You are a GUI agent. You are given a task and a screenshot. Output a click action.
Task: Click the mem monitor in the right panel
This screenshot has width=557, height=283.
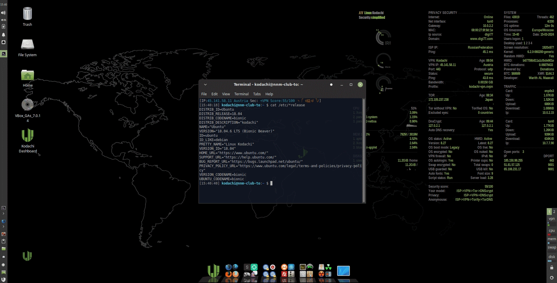pos(552,240)
